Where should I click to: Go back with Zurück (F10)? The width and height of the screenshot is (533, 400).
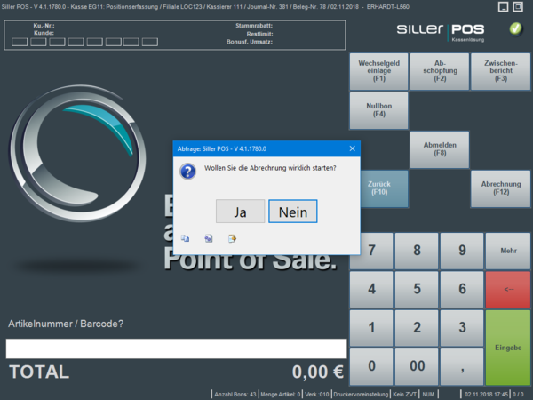[378, 188]
